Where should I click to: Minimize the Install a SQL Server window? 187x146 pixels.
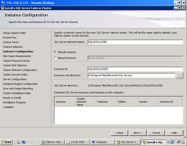176,8
